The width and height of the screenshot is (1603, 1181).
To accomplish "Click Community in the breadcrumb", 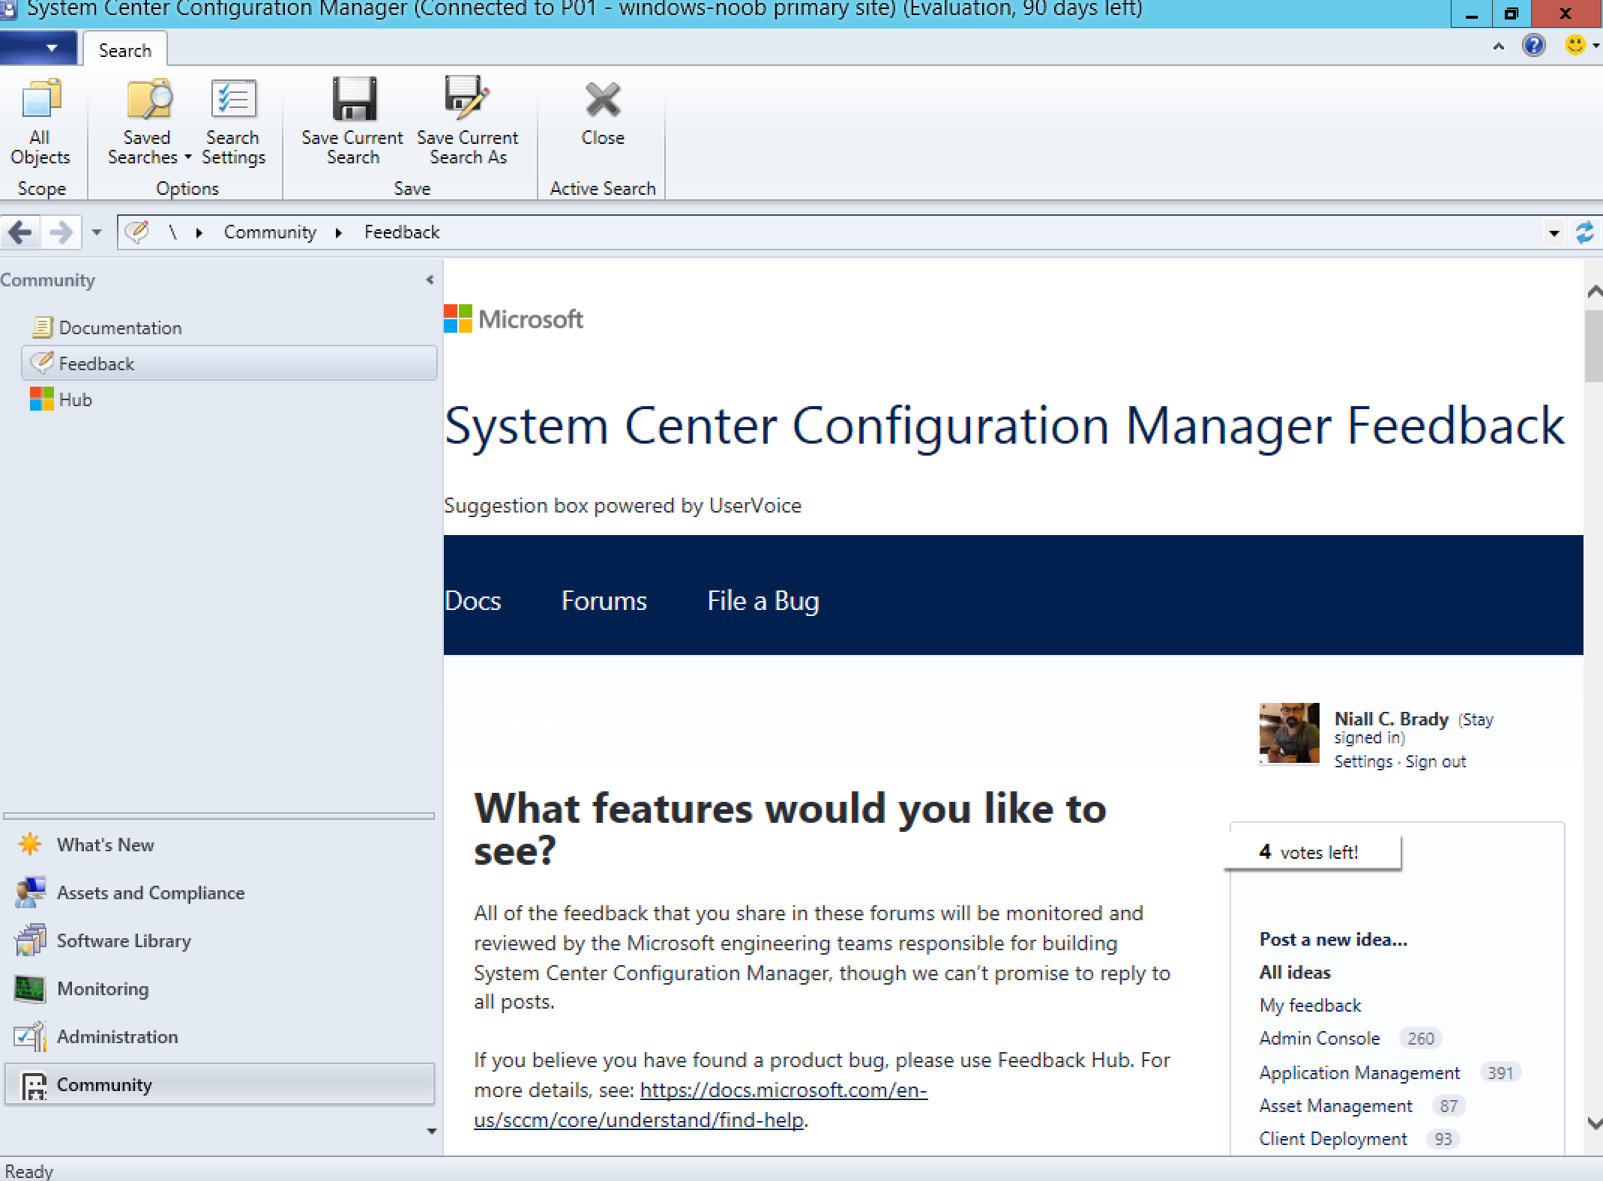I will pyautogui.click(x=270, y=232).
